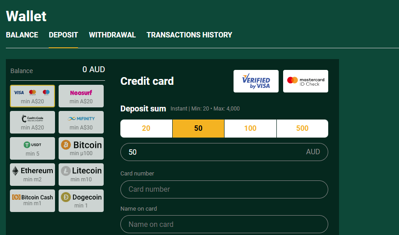Select Bitcoin Cash deposit option
This screenshot has height=235, width=399.
point(32,201)
